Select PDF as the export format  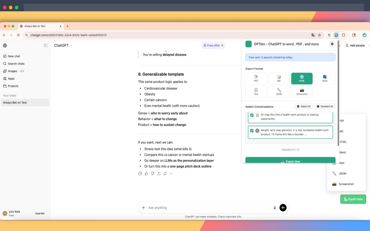[256, 78]
